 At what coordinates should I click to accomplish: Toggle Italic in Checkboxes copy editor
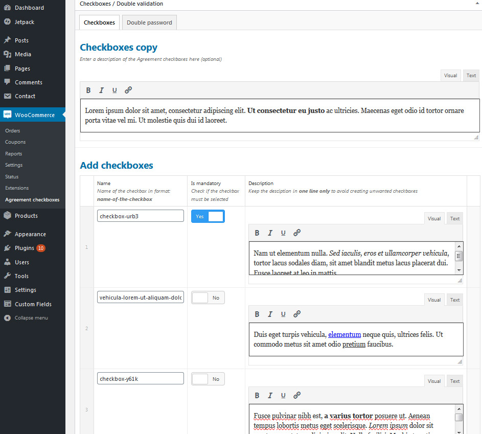[x=101, y=90]
